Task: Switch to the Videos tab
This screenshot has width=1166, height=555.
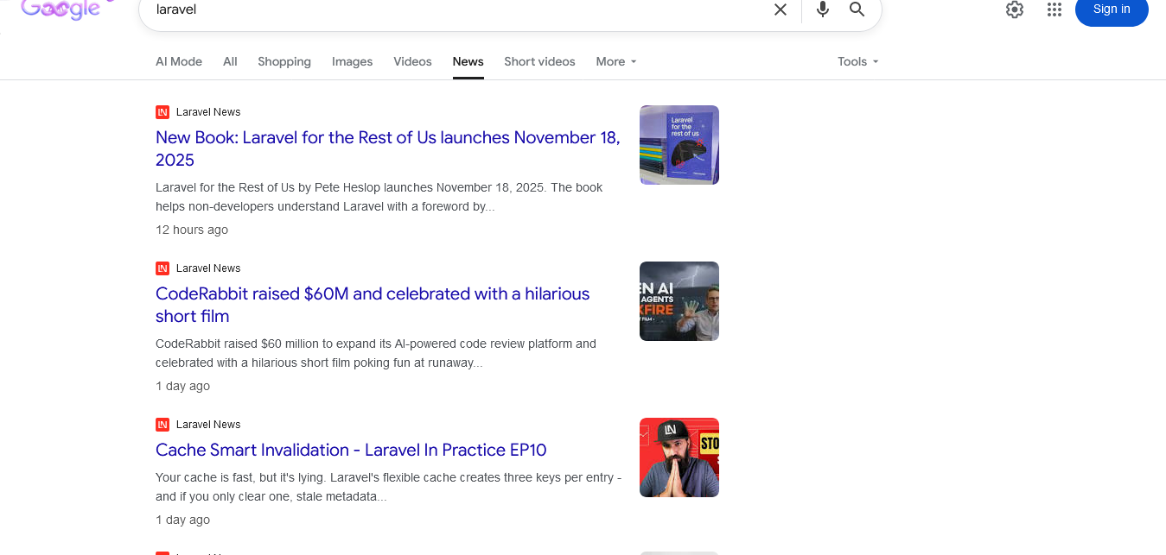Action: click(x=412, y=62)
